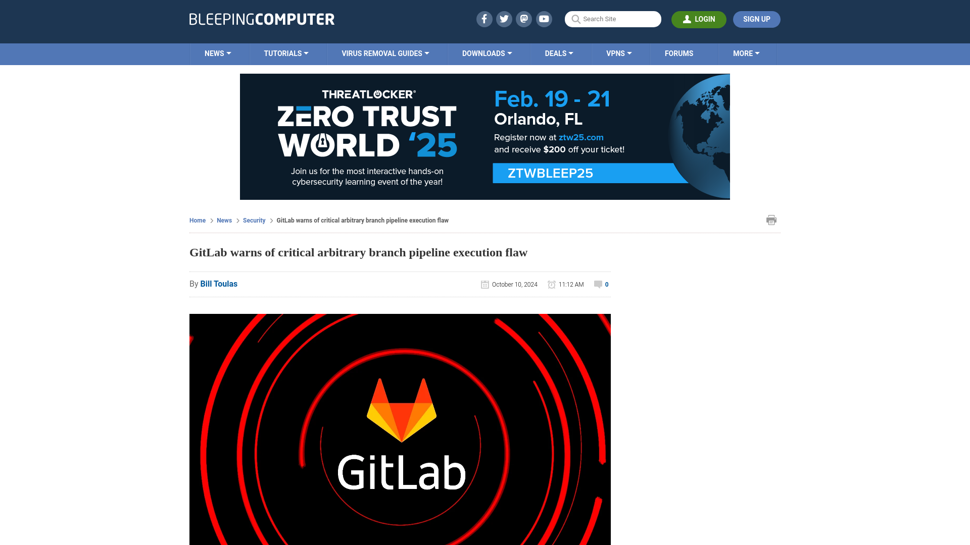Image resolution: width=970 pixels, height=545 pixels.
Task: Open the Facebook social icon link
Action: point(484,19)
